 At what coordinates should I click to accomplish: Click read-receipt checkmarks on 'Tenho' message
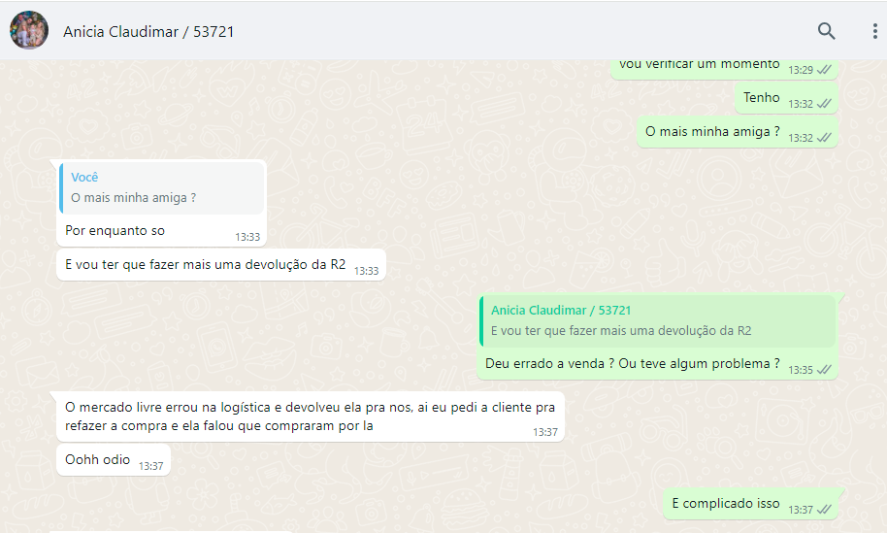pyautogui.click(x=824, y=104)
